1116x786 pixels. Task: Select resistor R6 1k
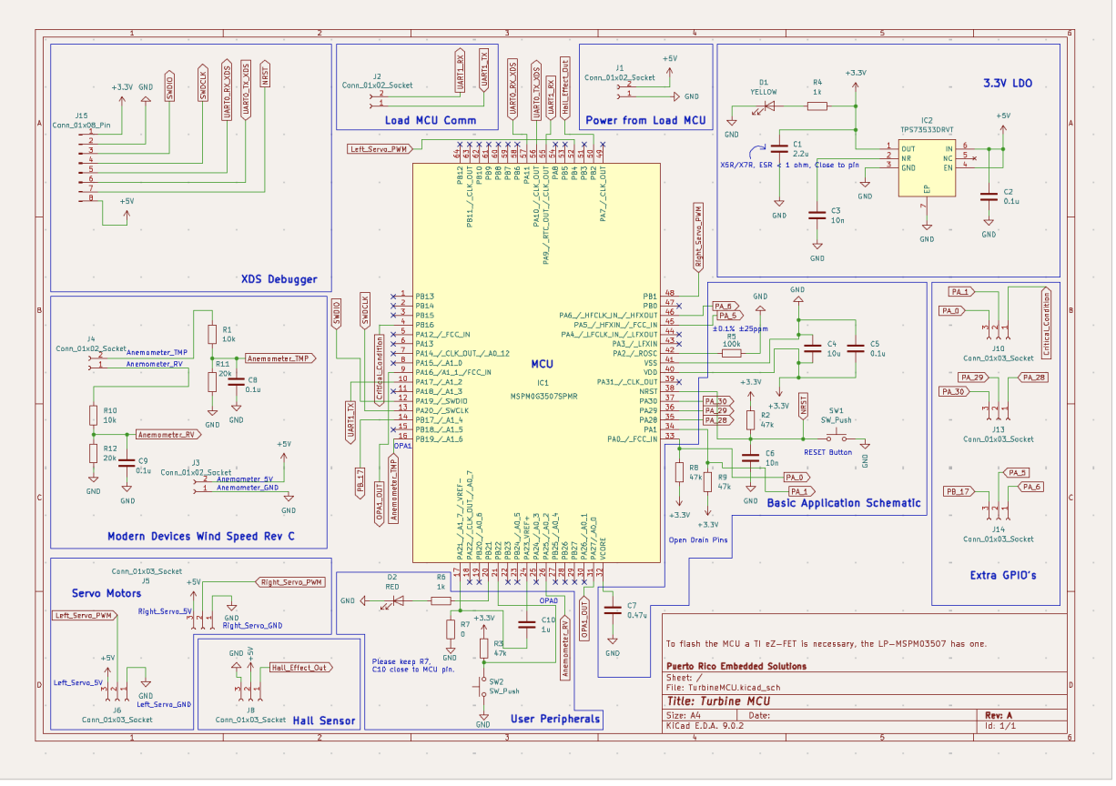pos(440,600)
